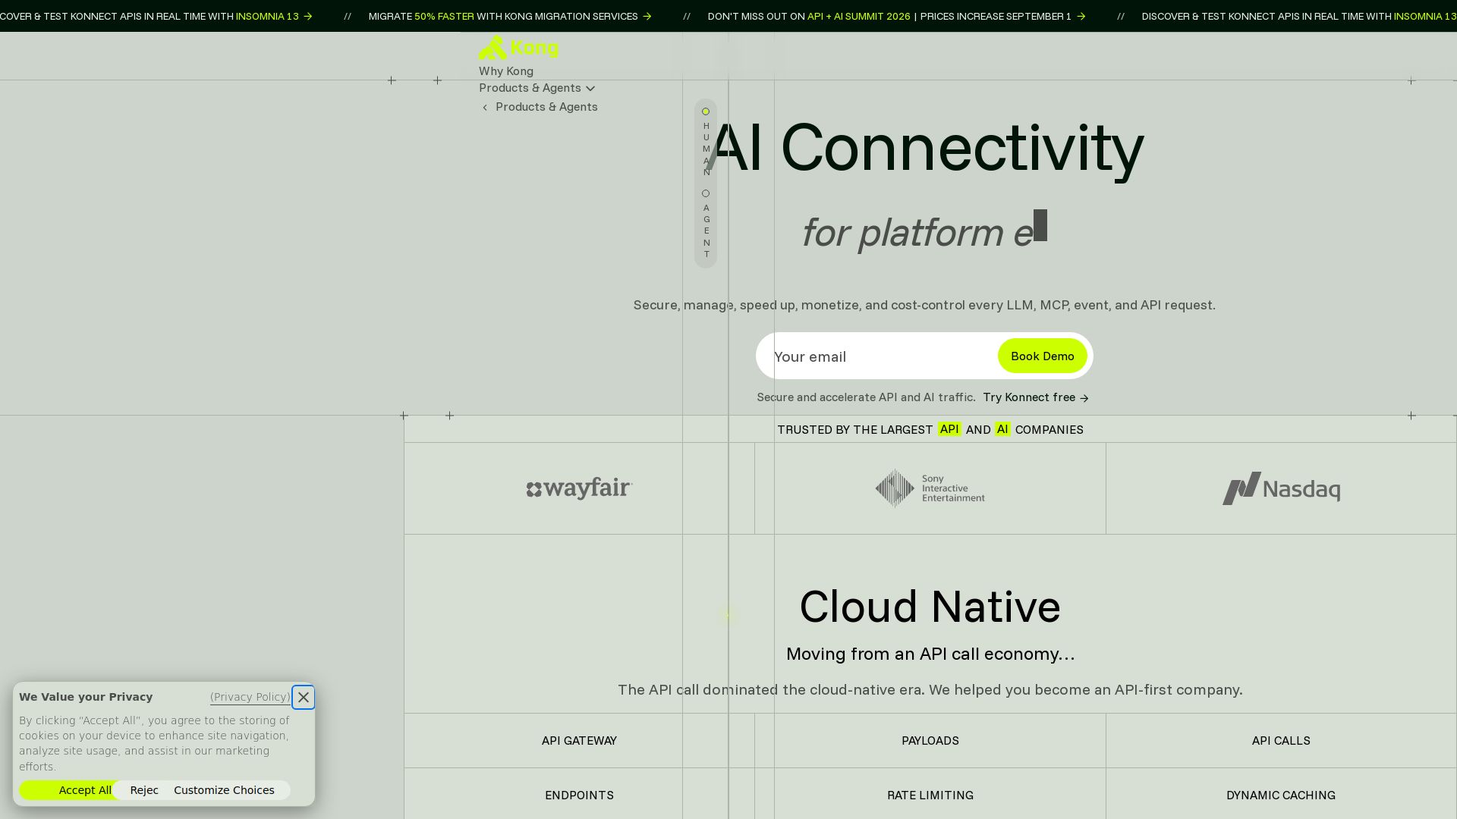Click the Cloud Native heading
Image resolution: width=1457 pixels, height=819 pixels.
930,607
